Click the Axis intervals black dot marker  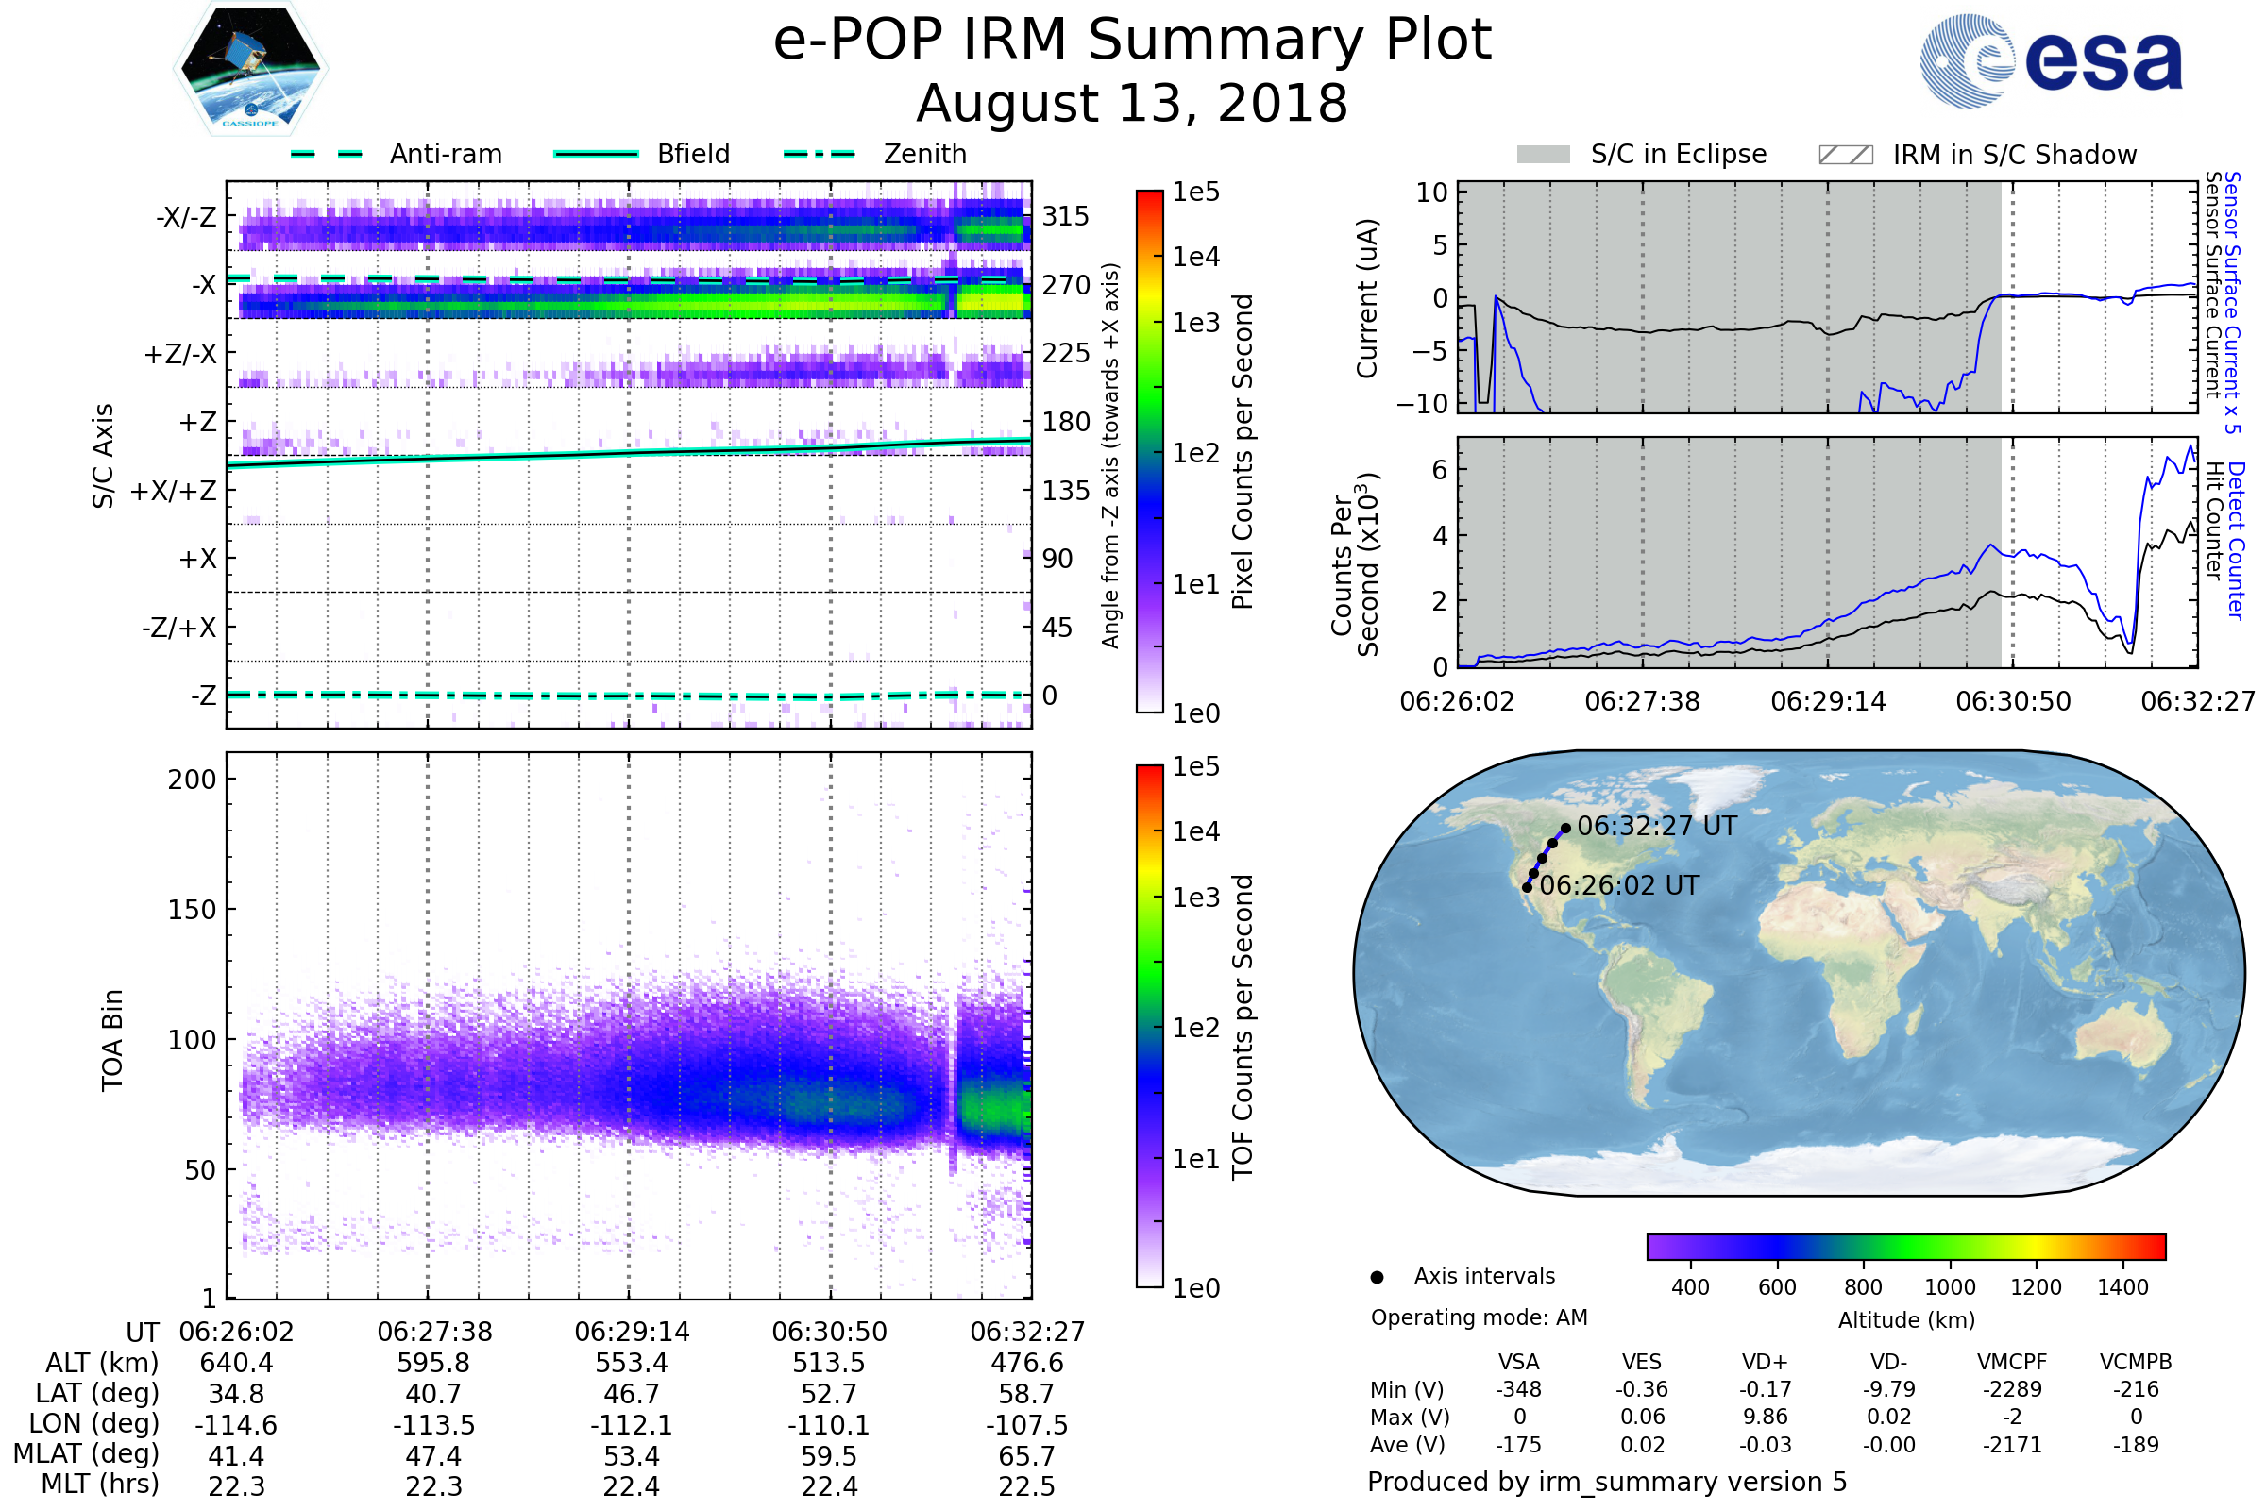[1377, 1277]
